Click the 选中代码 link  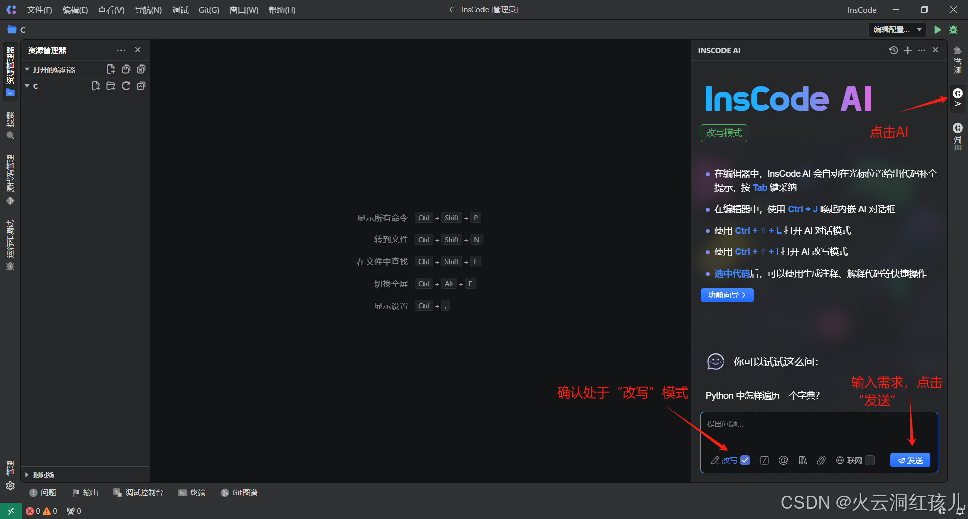[732, 274]
